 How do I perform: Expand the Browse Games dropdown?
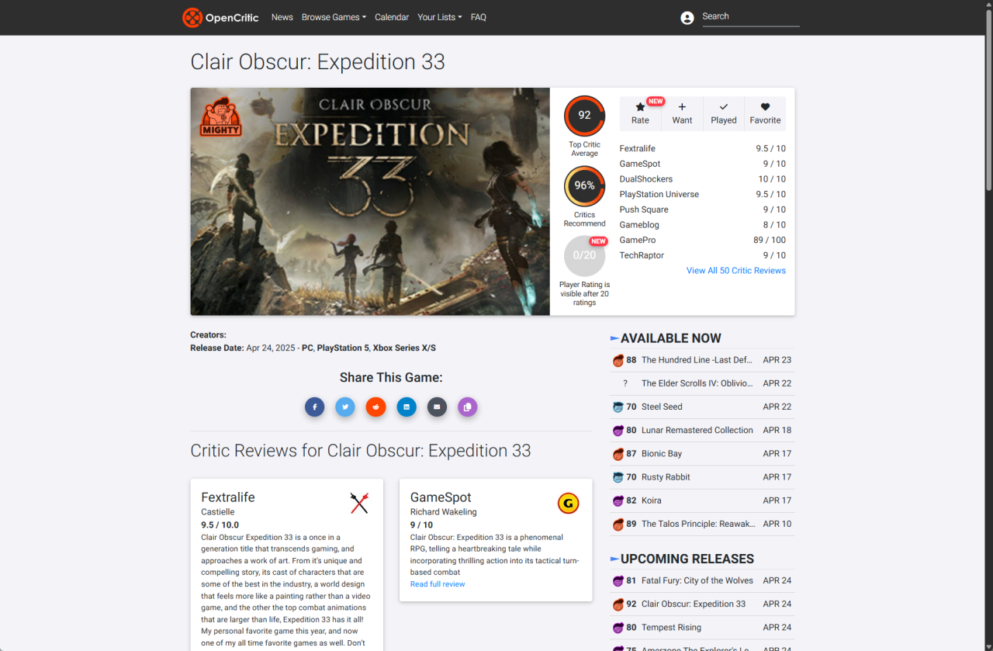click(x=334, y=17)
